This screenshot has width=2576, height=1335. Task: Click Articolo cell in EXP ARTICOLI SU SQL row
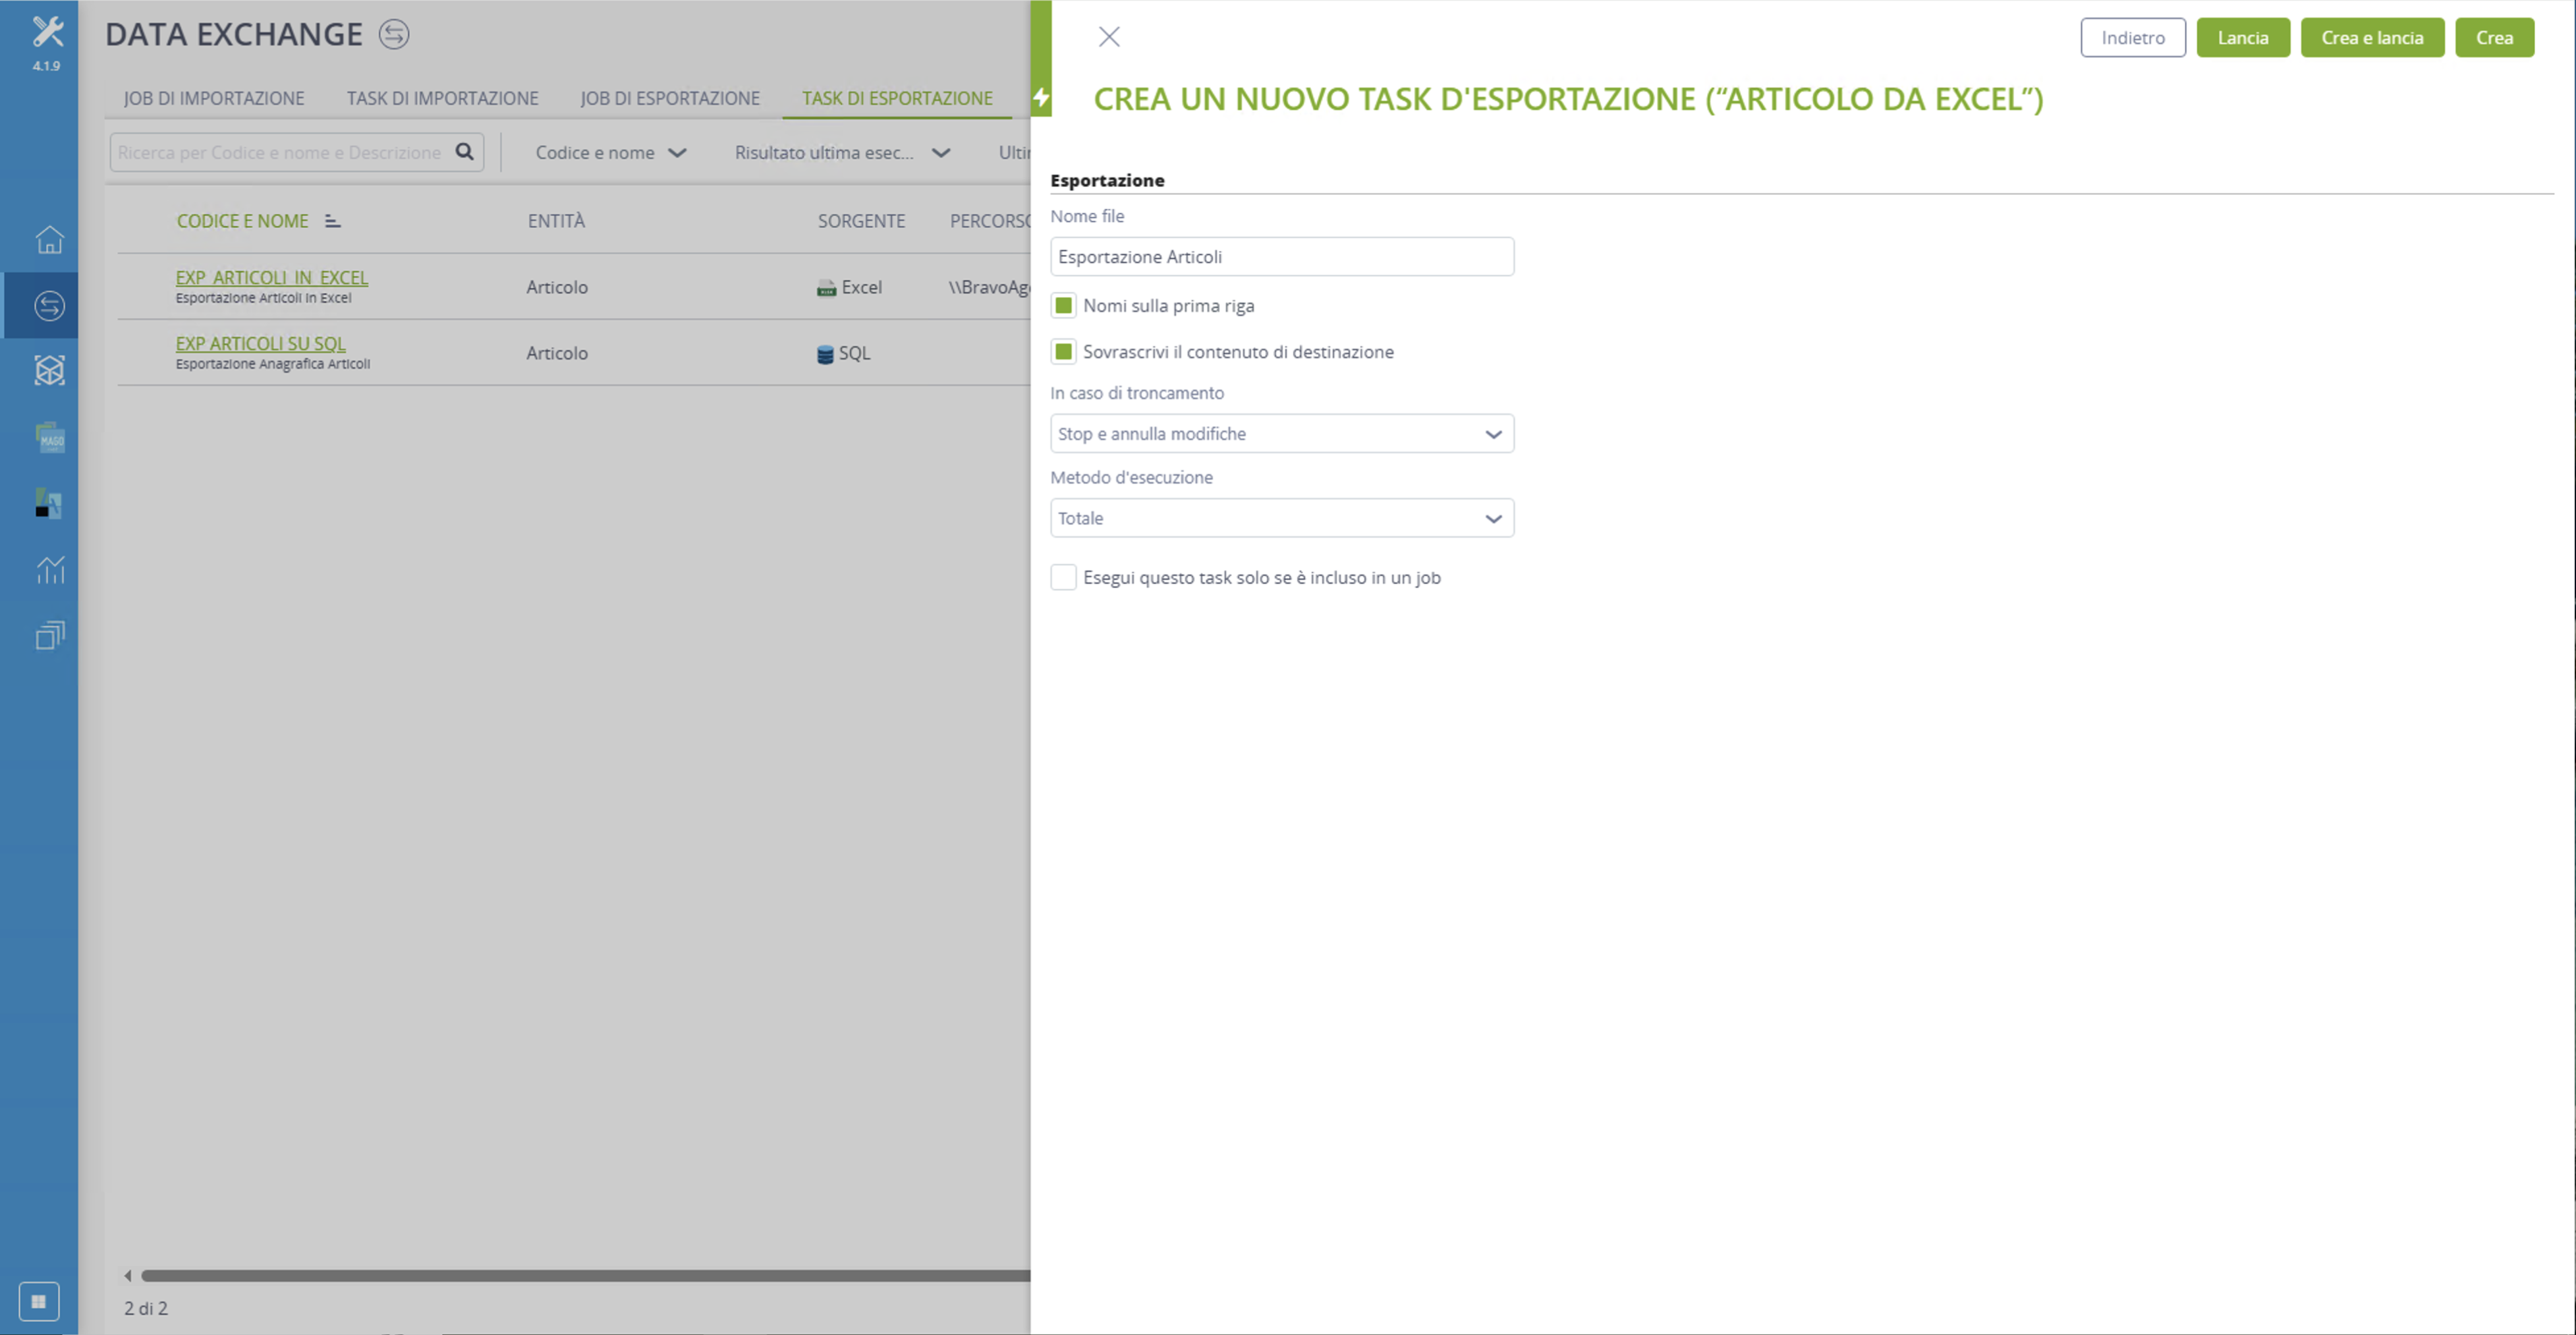click(557, 354)
